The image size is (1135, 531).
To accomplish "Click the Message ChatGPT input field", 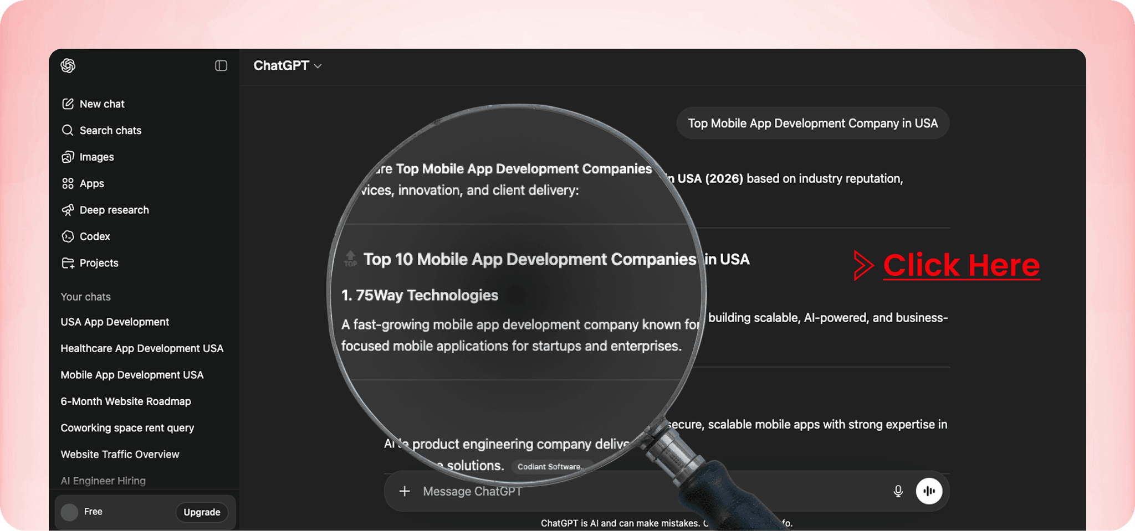I will pos(554,492).
